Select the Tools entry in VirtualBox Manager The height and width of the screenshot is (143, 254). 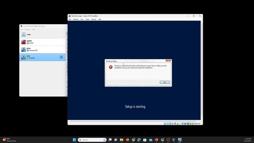[42, 35]
